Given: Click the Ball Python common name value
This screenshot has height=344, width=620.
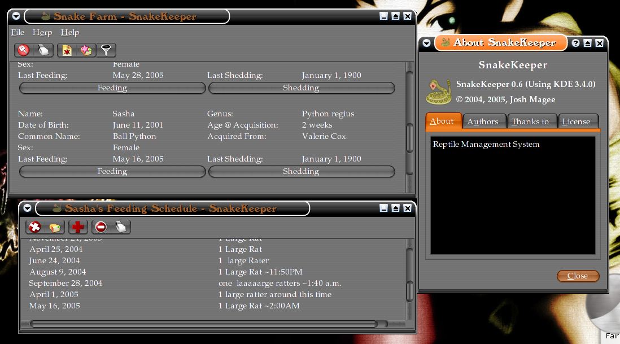Looking at the screenshot, I should click(134, 136).
